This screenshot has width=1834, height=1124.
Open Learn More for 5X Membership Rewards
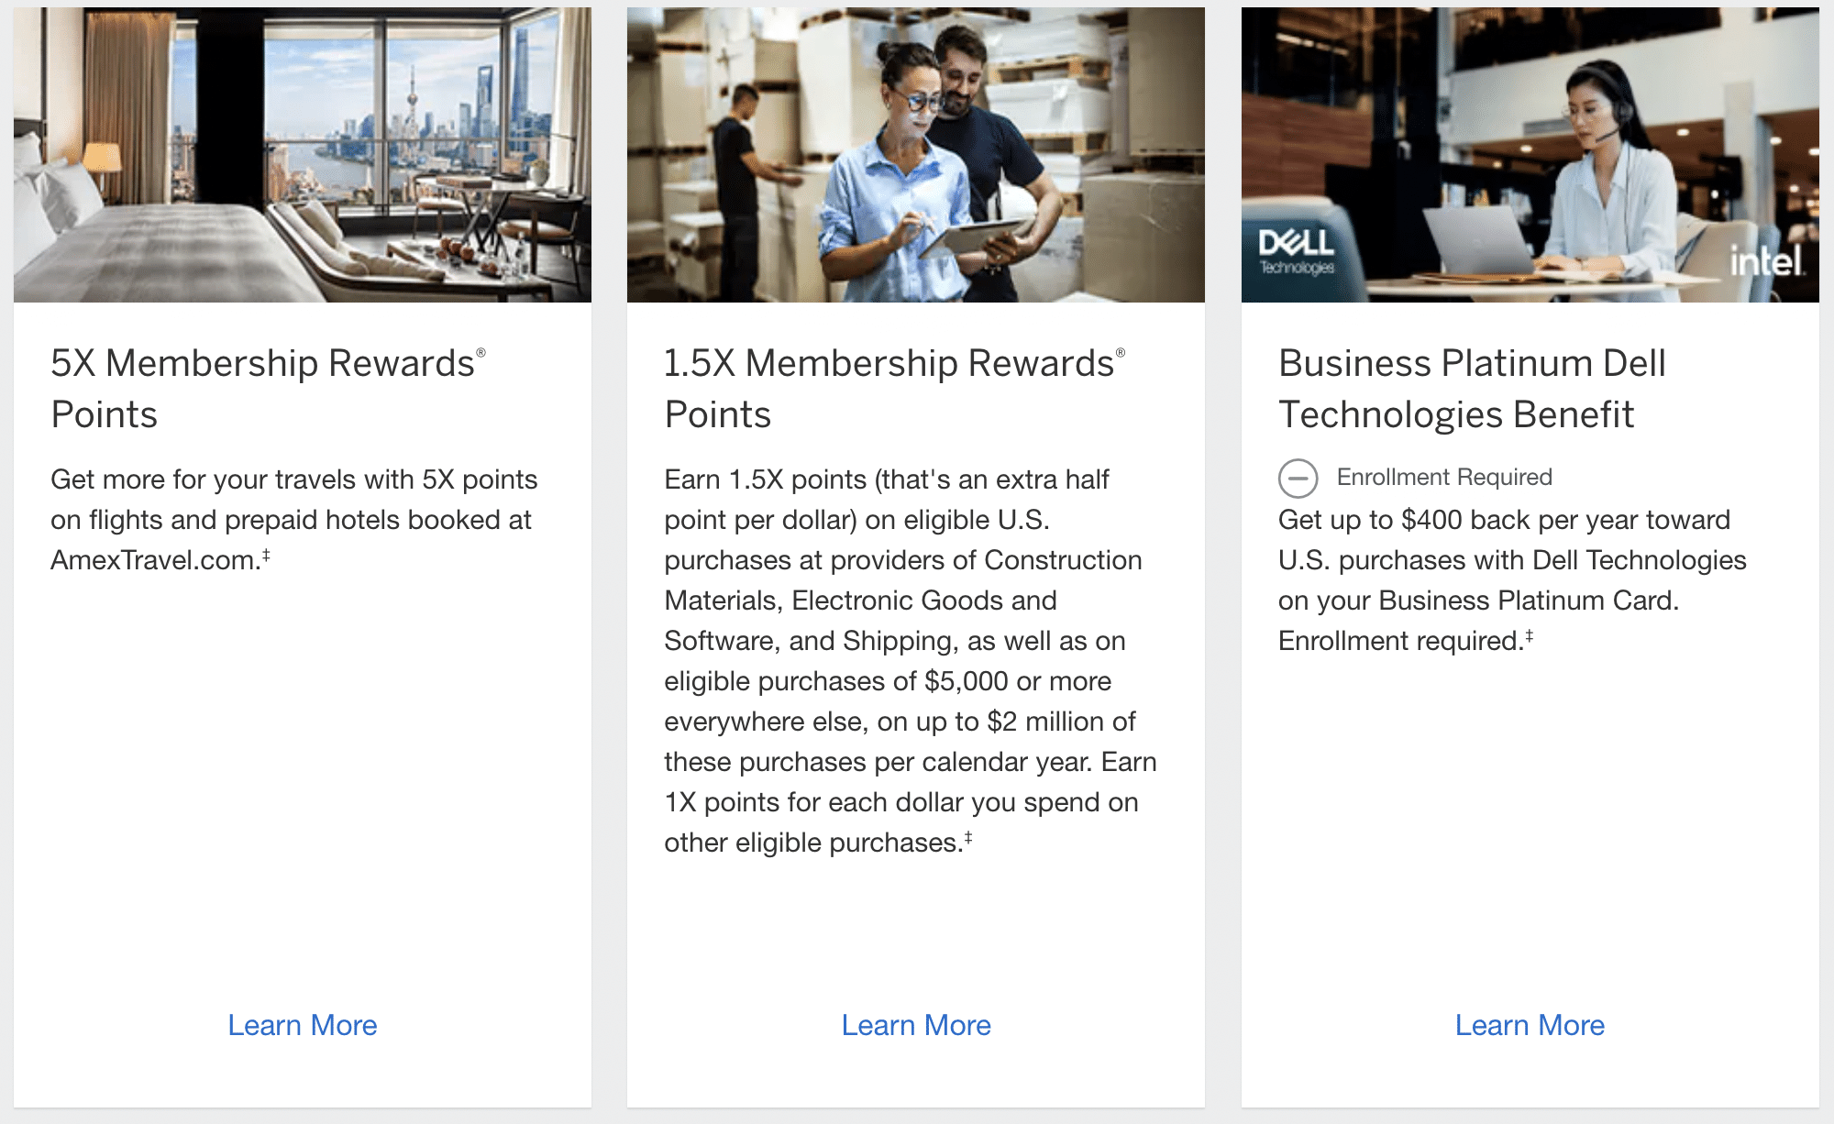pos(303,1025)
